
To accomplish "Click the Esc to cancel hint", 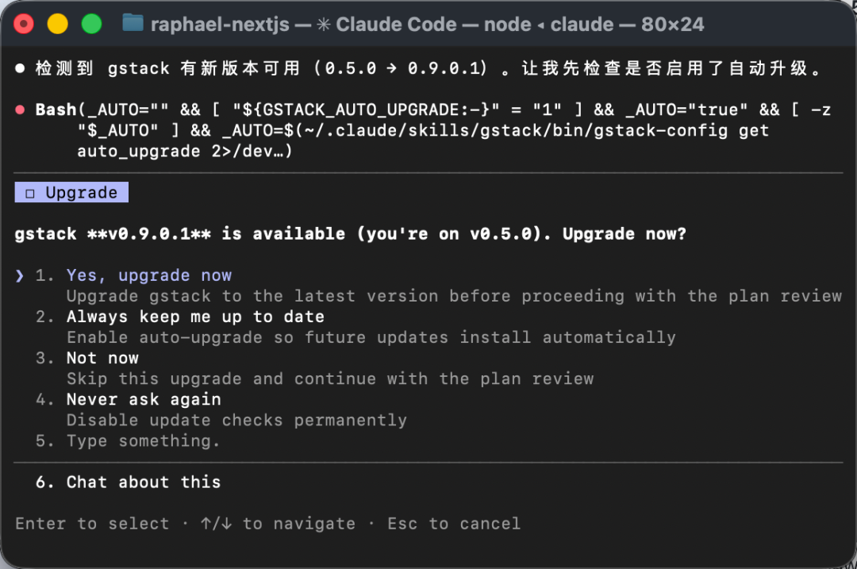I will (454, 524).
